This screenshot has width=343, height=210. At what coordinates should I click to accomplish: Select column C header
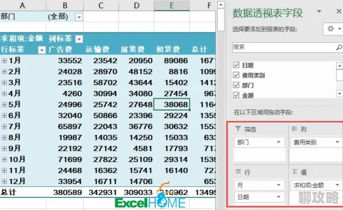[x=101, y=5]
